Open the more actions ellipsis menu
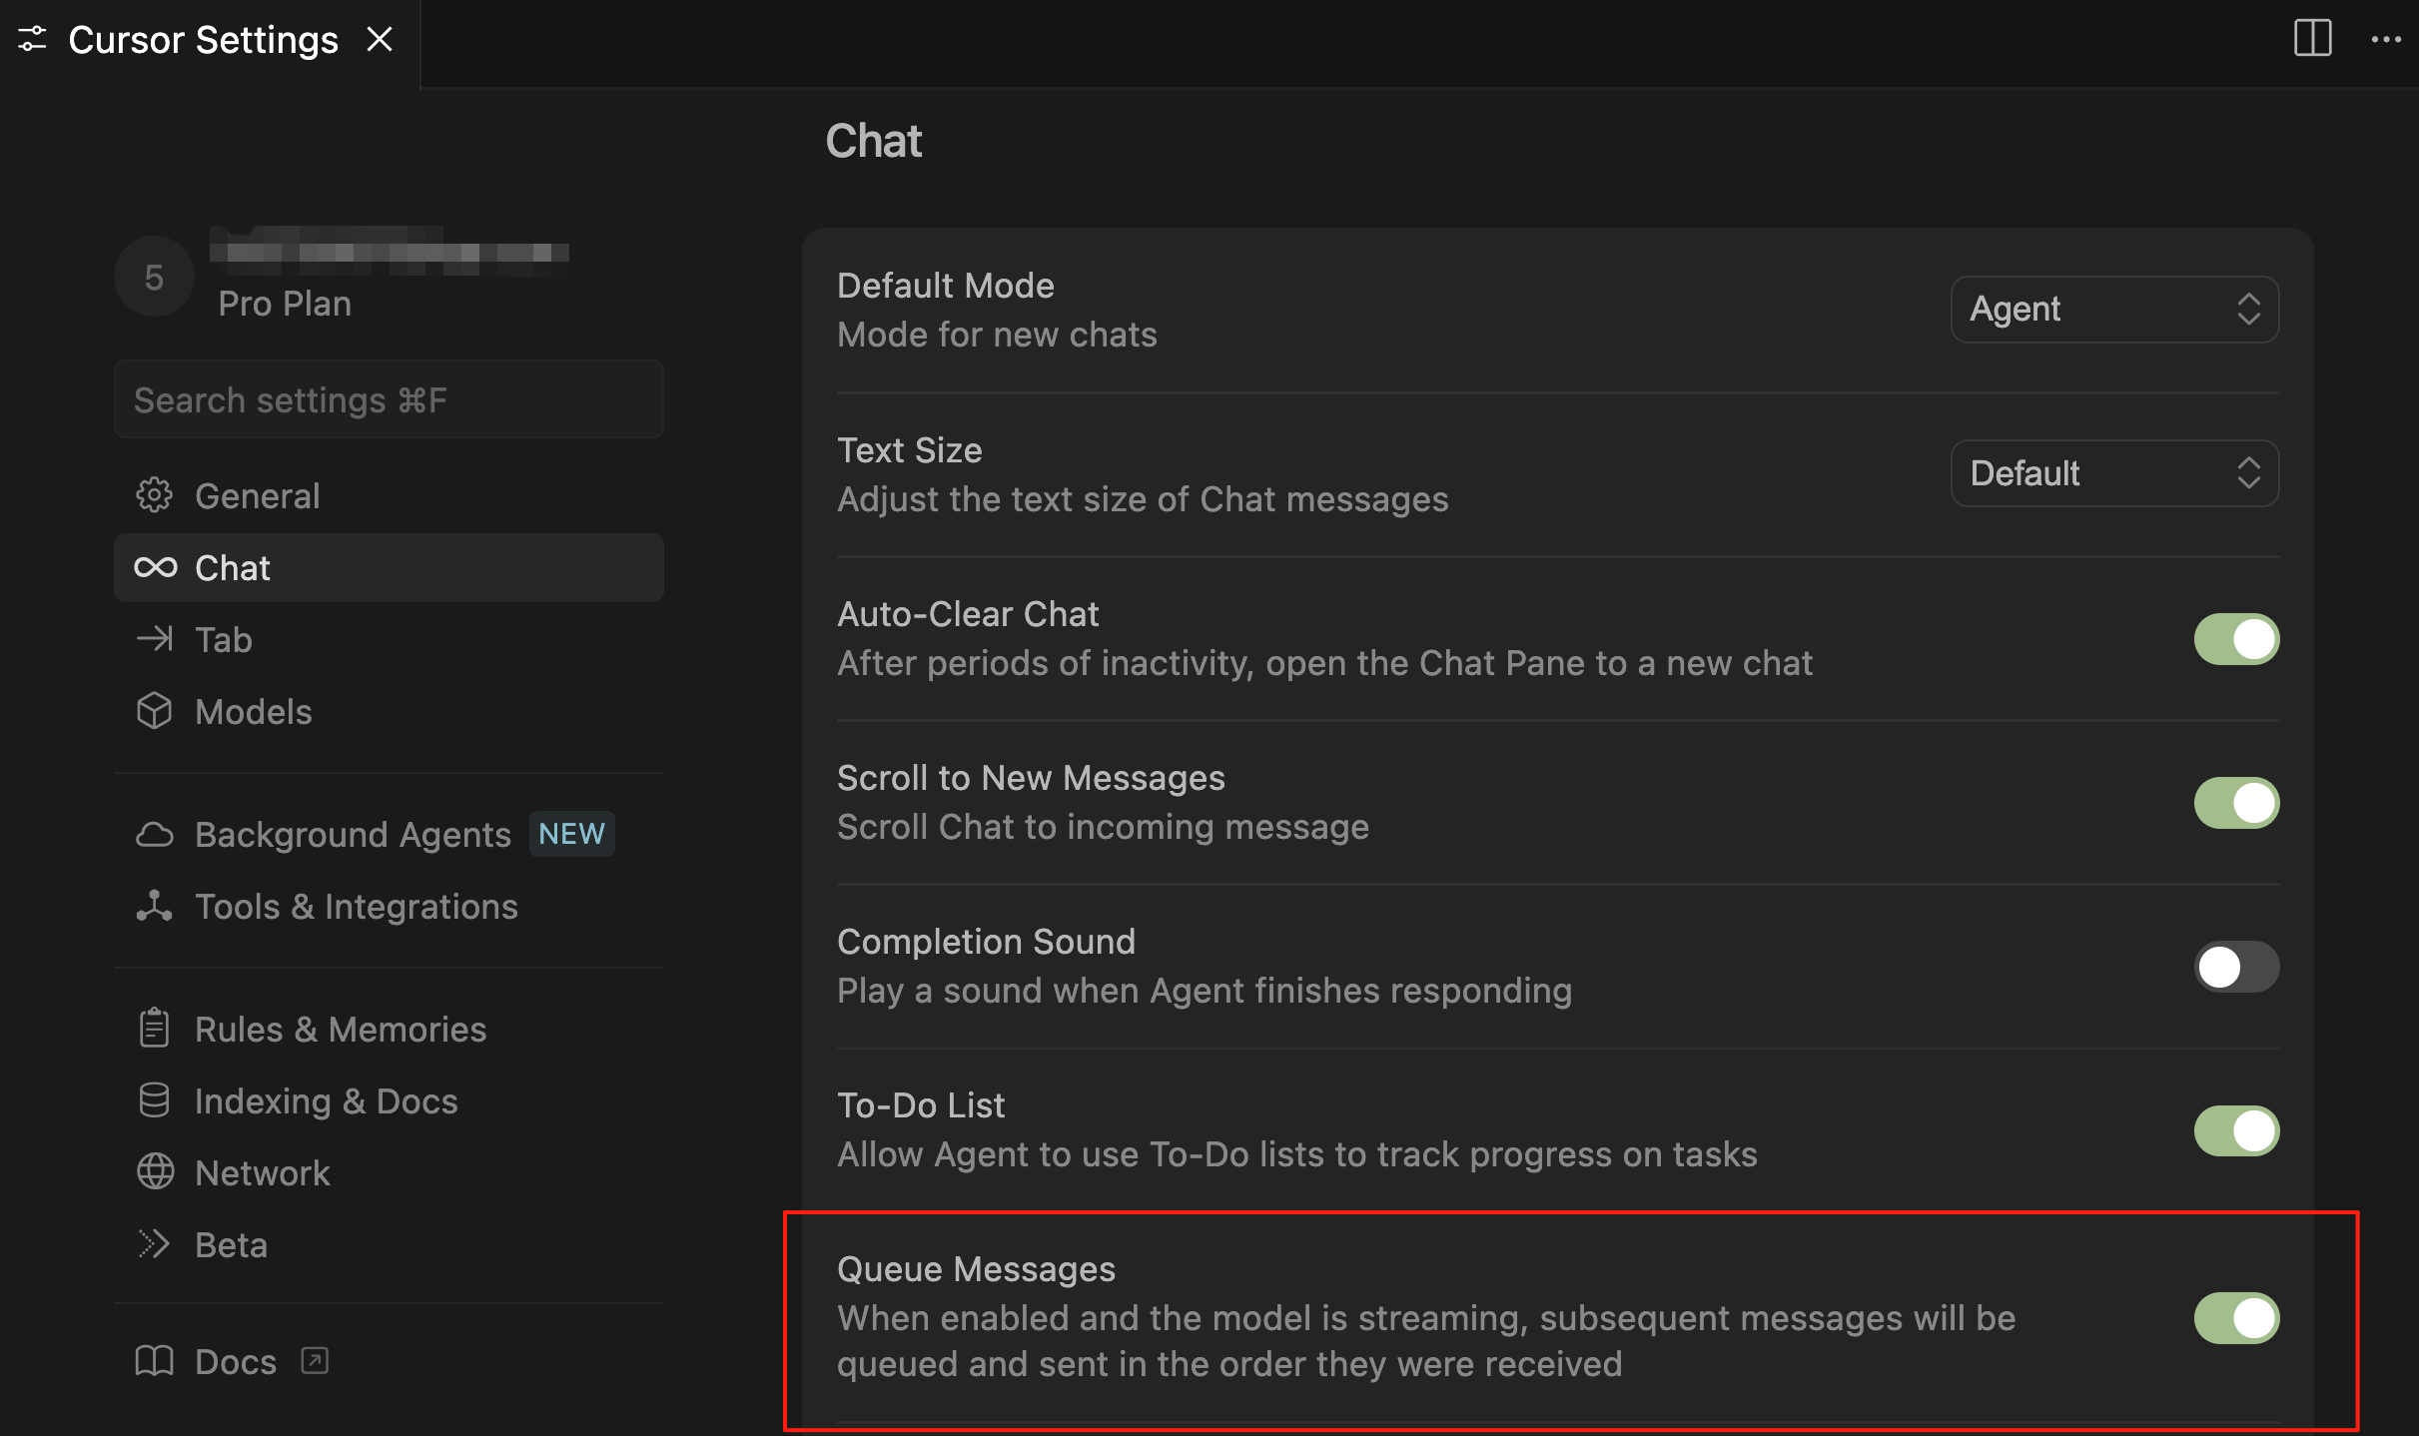The width and height of the screenshot is (2419, 1436). pyautogui.click(x=2386, y=39)
